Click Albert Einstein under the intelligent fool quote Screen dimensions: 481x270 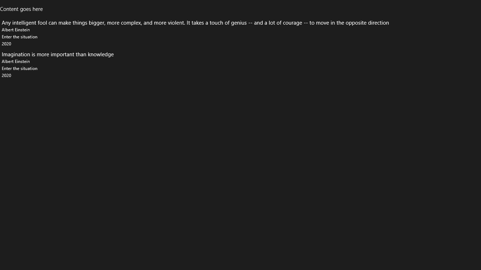point(16,30)
